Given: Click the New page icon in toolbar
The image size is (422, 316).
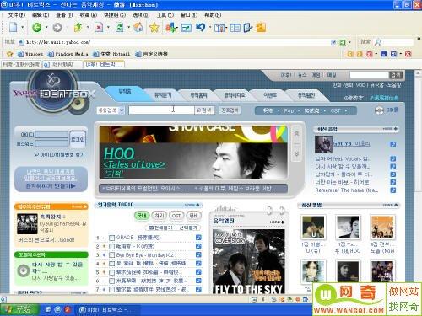Looking at the screenshot, I should [x=14, y=28].
